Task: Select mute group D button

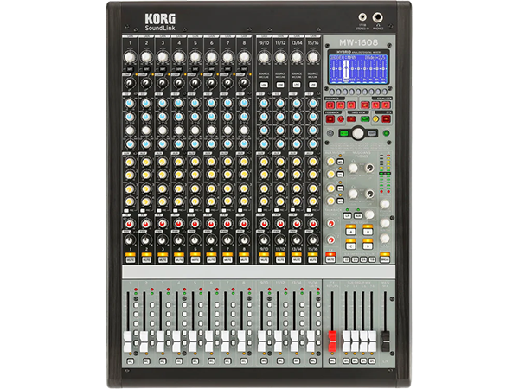Action: click(x=368, y=246)
